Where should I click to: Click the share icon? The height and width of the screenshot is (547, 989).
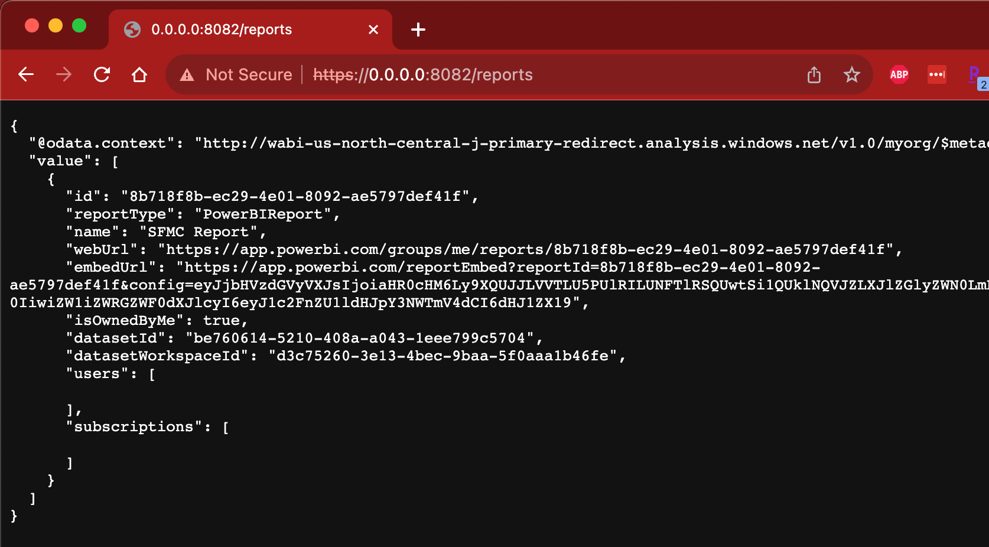(814, 74)
